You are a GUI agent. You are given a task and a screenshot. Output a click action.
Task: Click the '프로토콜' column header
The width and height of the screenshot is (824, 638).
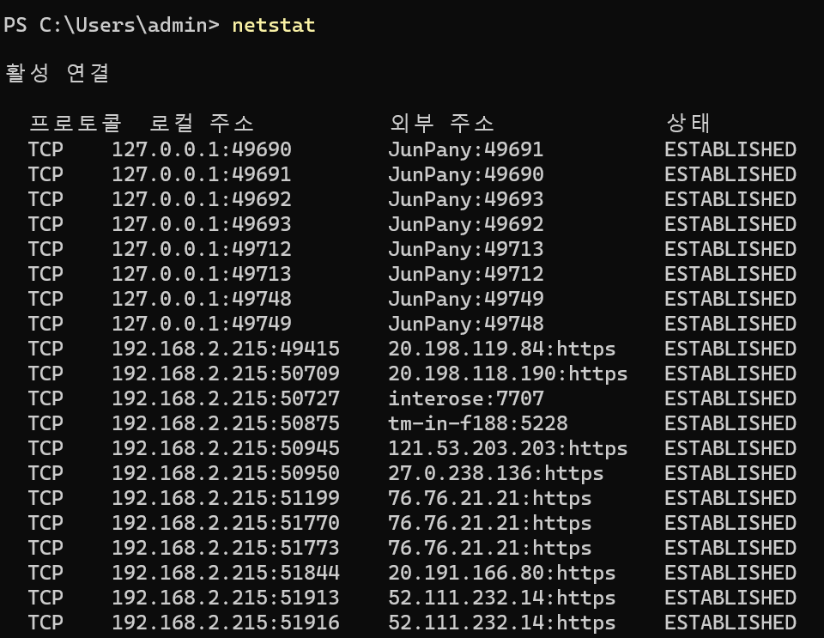pos(76,123)
